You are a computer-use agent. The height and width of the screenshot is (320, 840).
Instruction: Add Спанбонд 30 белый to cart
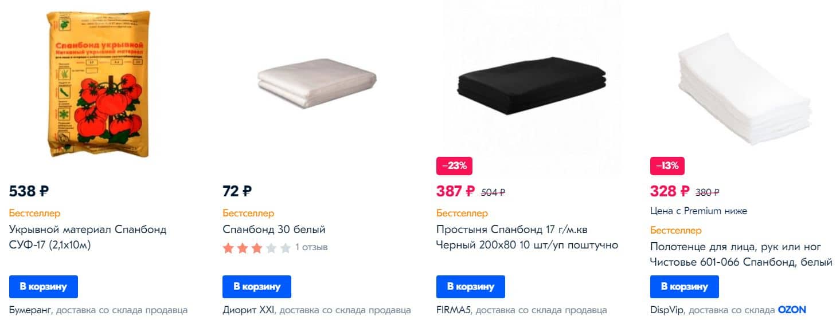coord(257,286)
